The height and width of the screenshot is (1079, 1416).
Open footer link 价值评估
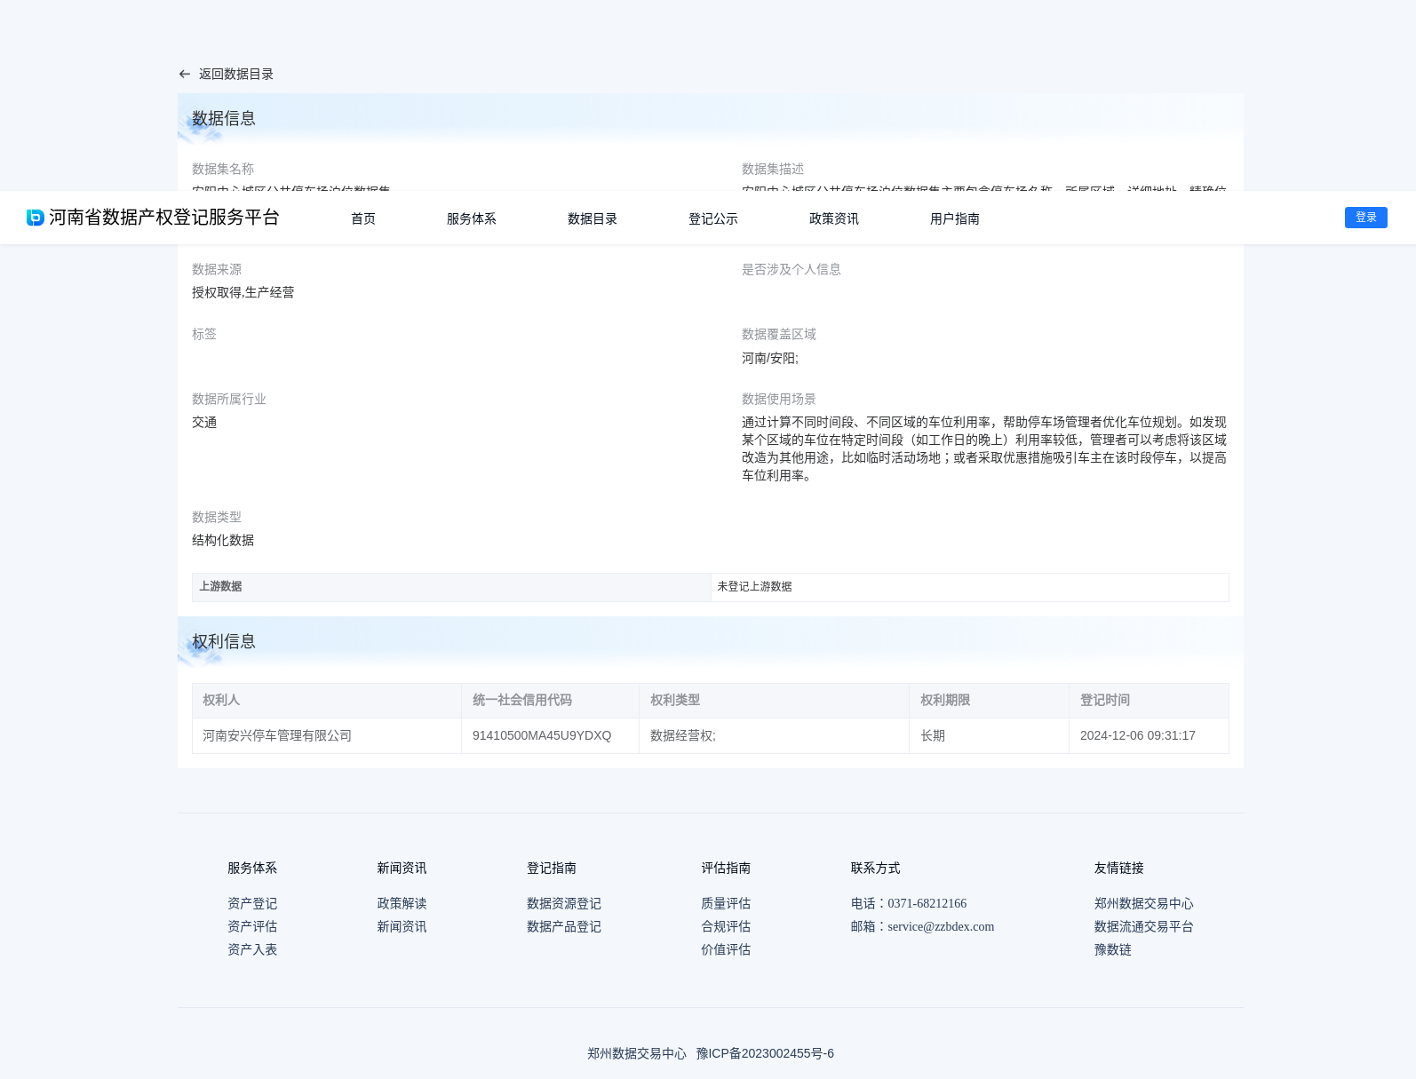(x=726, y=949)
